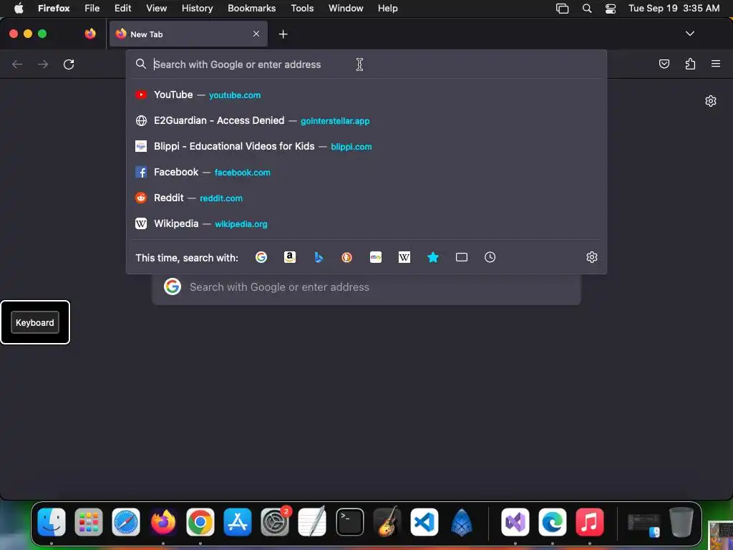Search bookmarks with the star icon

[x=433, y=257]
